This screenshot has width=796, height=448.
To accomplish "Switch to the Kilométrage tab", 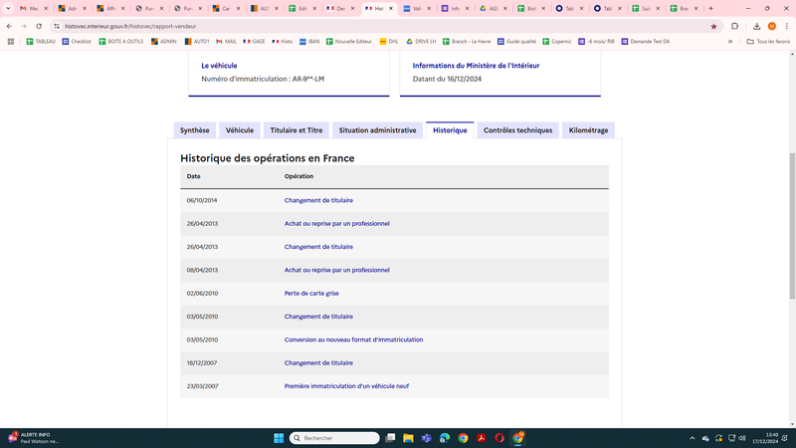I will (x=588, y=130).
